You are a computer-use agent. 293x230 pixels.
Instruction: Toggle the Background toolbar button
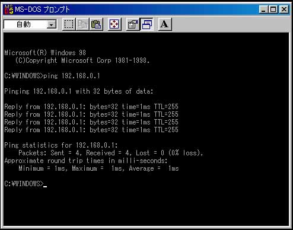(x=146, y=24)
